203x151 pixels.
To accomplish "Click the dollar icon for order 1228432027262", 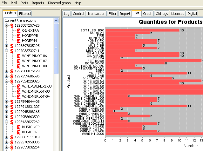I will (12, 122).
